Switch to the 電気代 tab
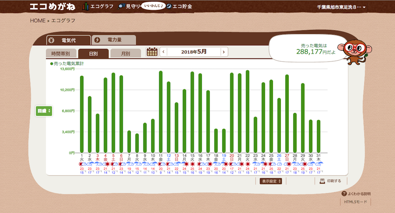Viewport: 395px width, 213px height. pyautogui.click(x=68, y=40)
